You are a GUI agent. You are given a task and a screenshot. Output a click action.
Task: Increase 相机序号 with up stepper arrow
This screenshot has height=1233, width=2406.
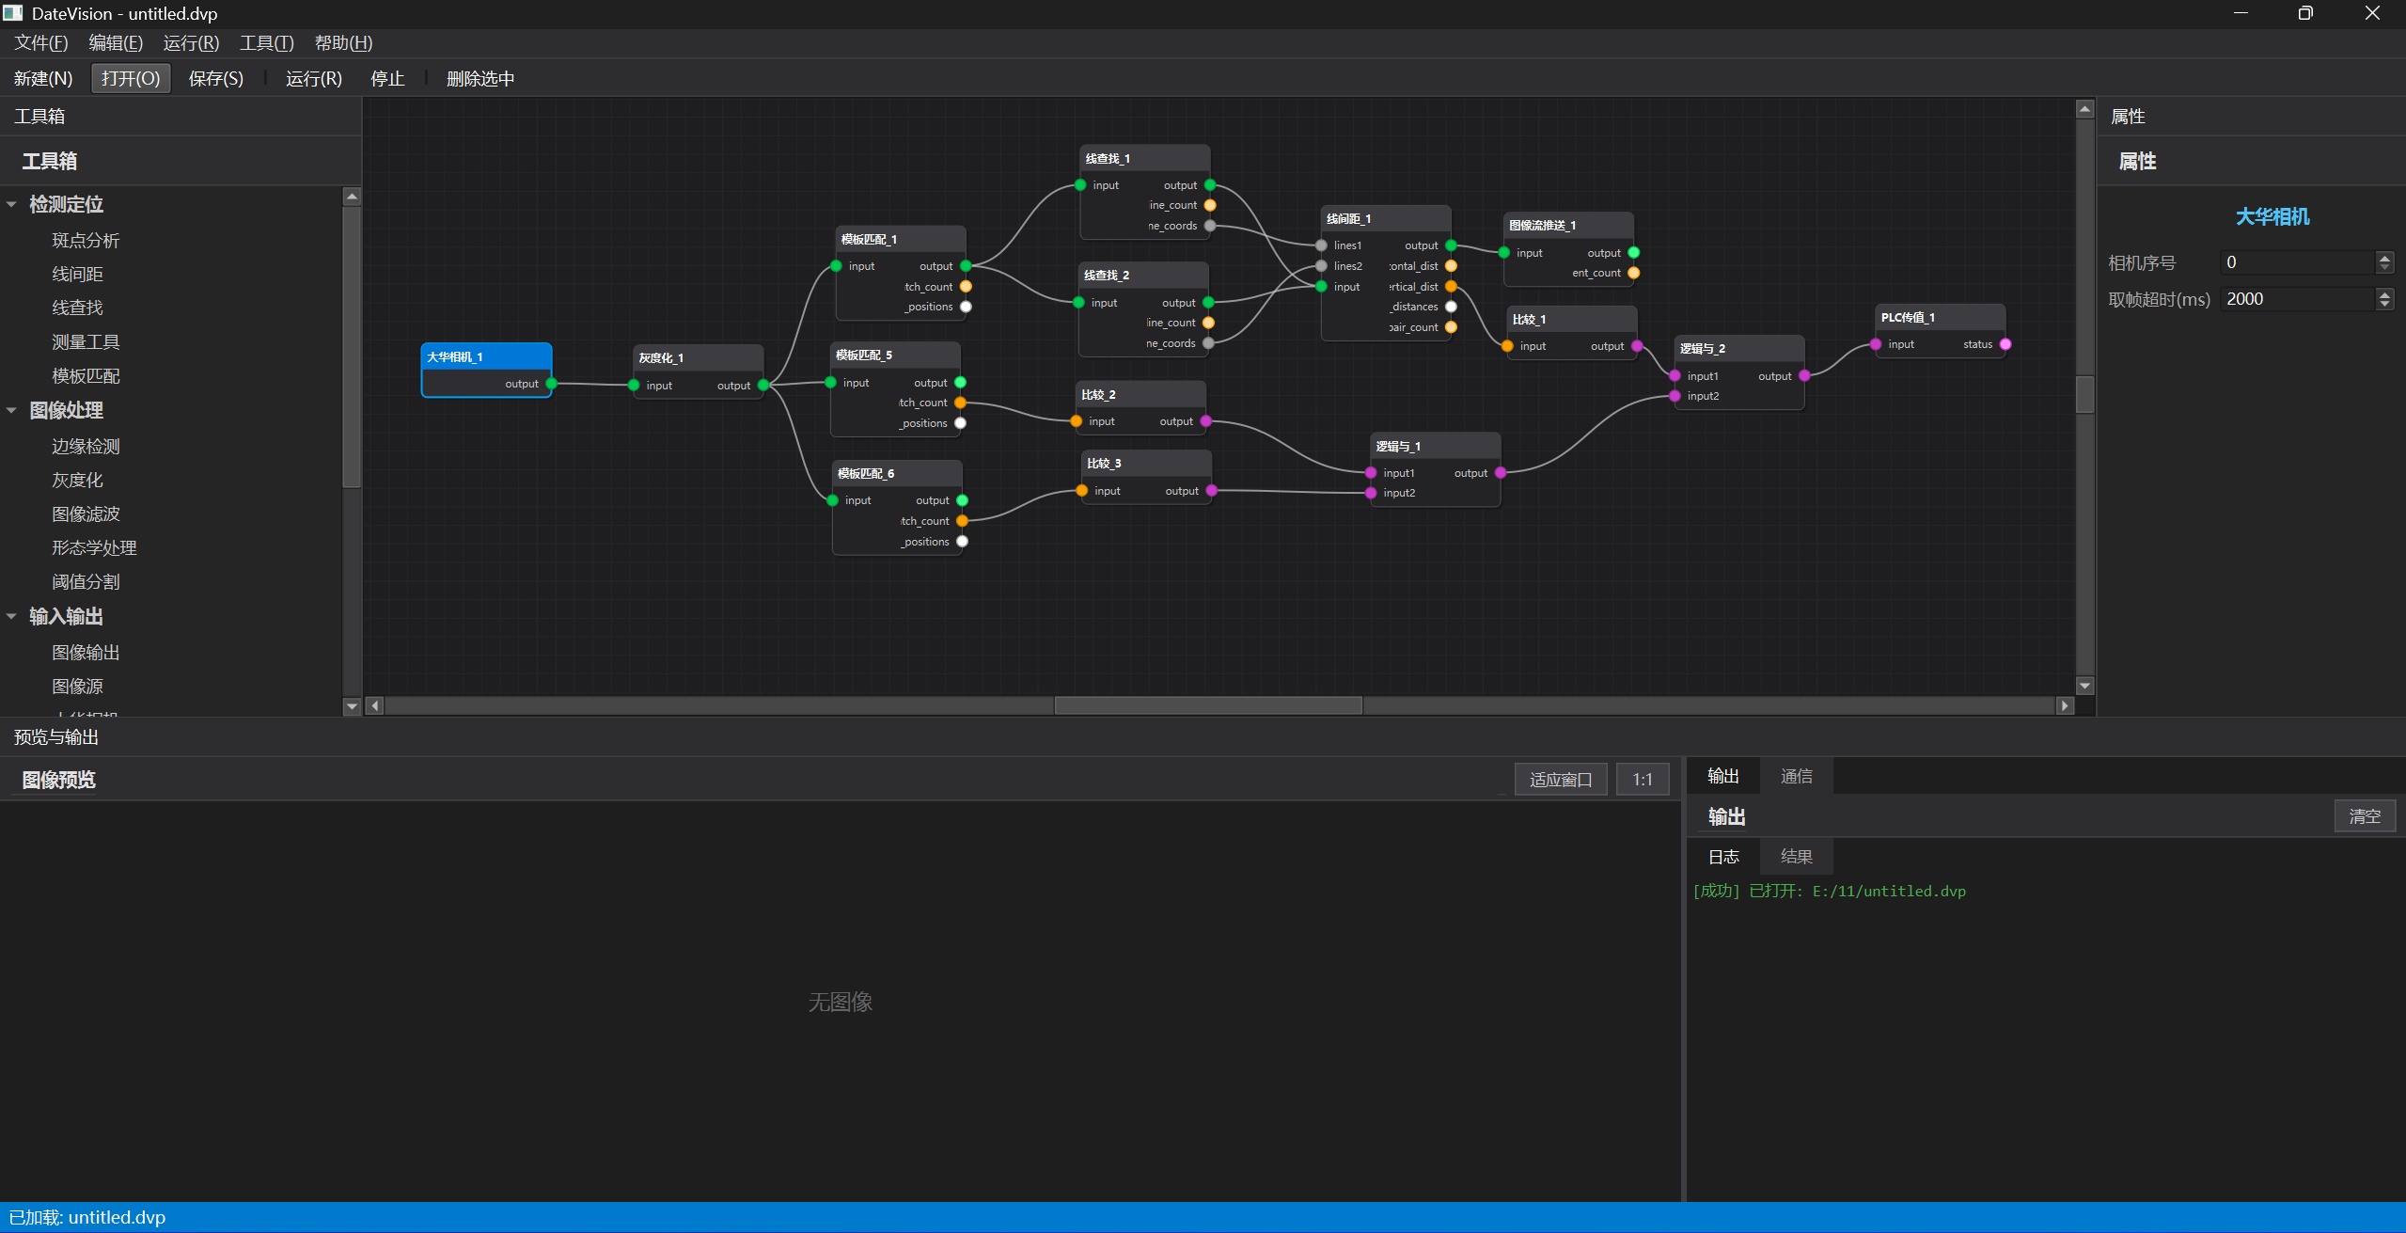click(2383, 257)
